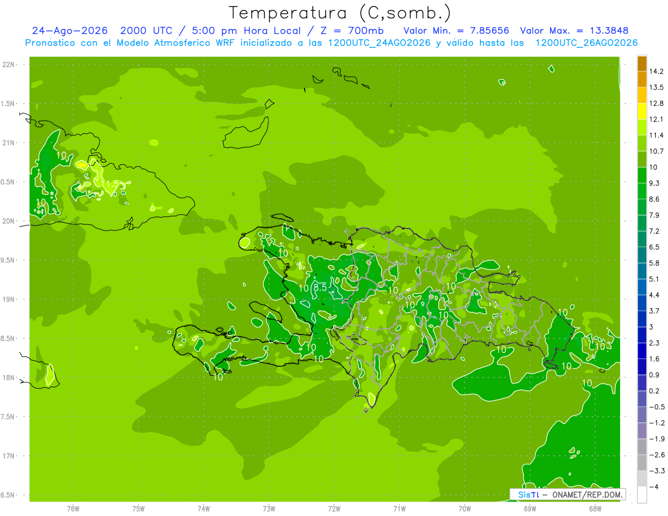
Task: Click the '10.7' legend value
Action: tap(656, 151)
